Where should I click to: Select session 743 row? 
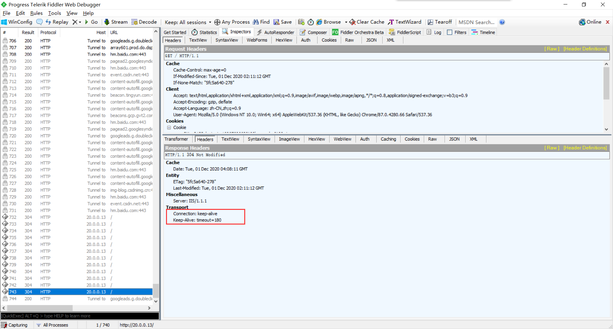[x=77, y=292]
